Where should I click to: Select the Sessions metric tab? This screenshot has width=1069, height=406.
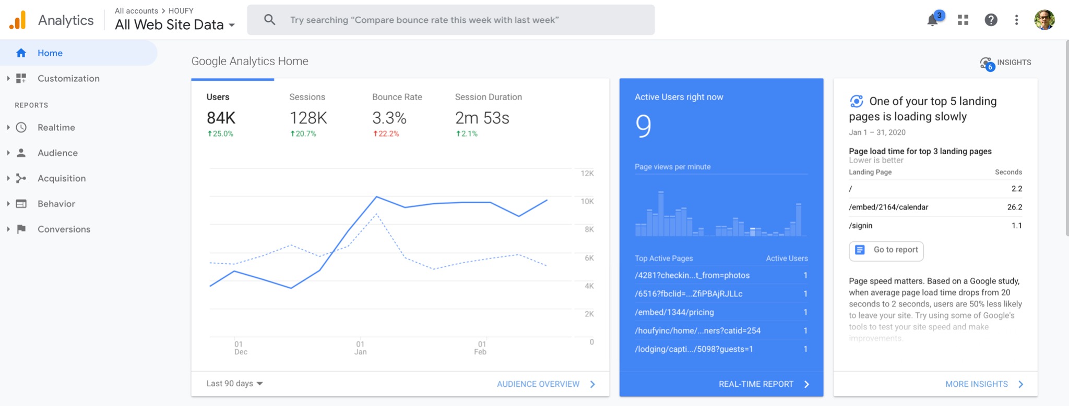(308, 116)
